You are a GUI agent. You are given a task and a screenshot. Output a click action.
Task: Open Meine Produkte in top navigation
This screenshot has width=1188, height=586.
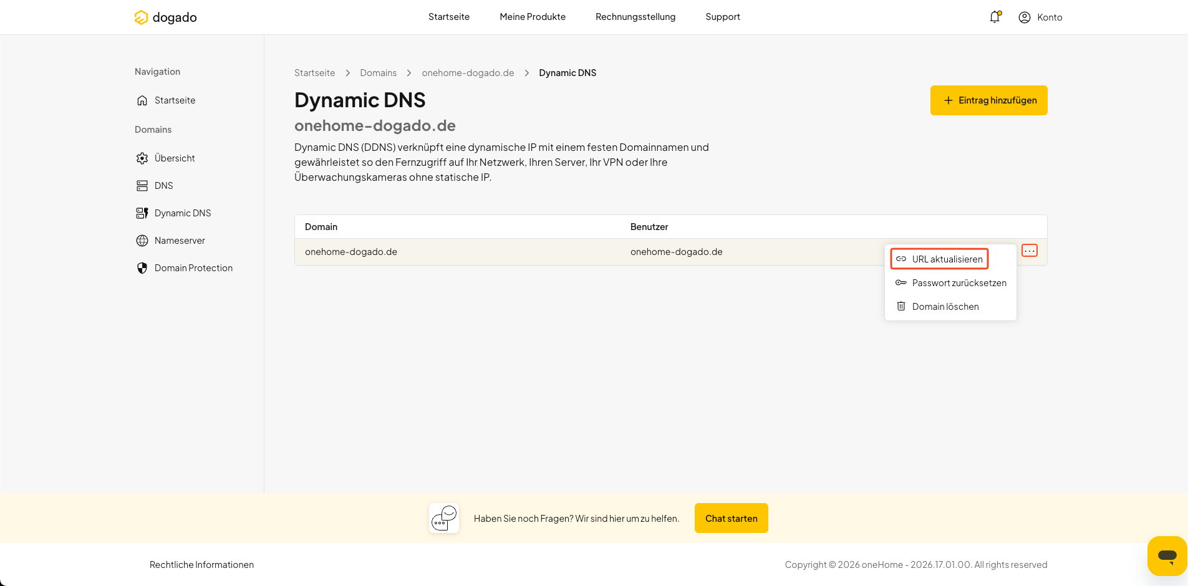coord(533,17)
